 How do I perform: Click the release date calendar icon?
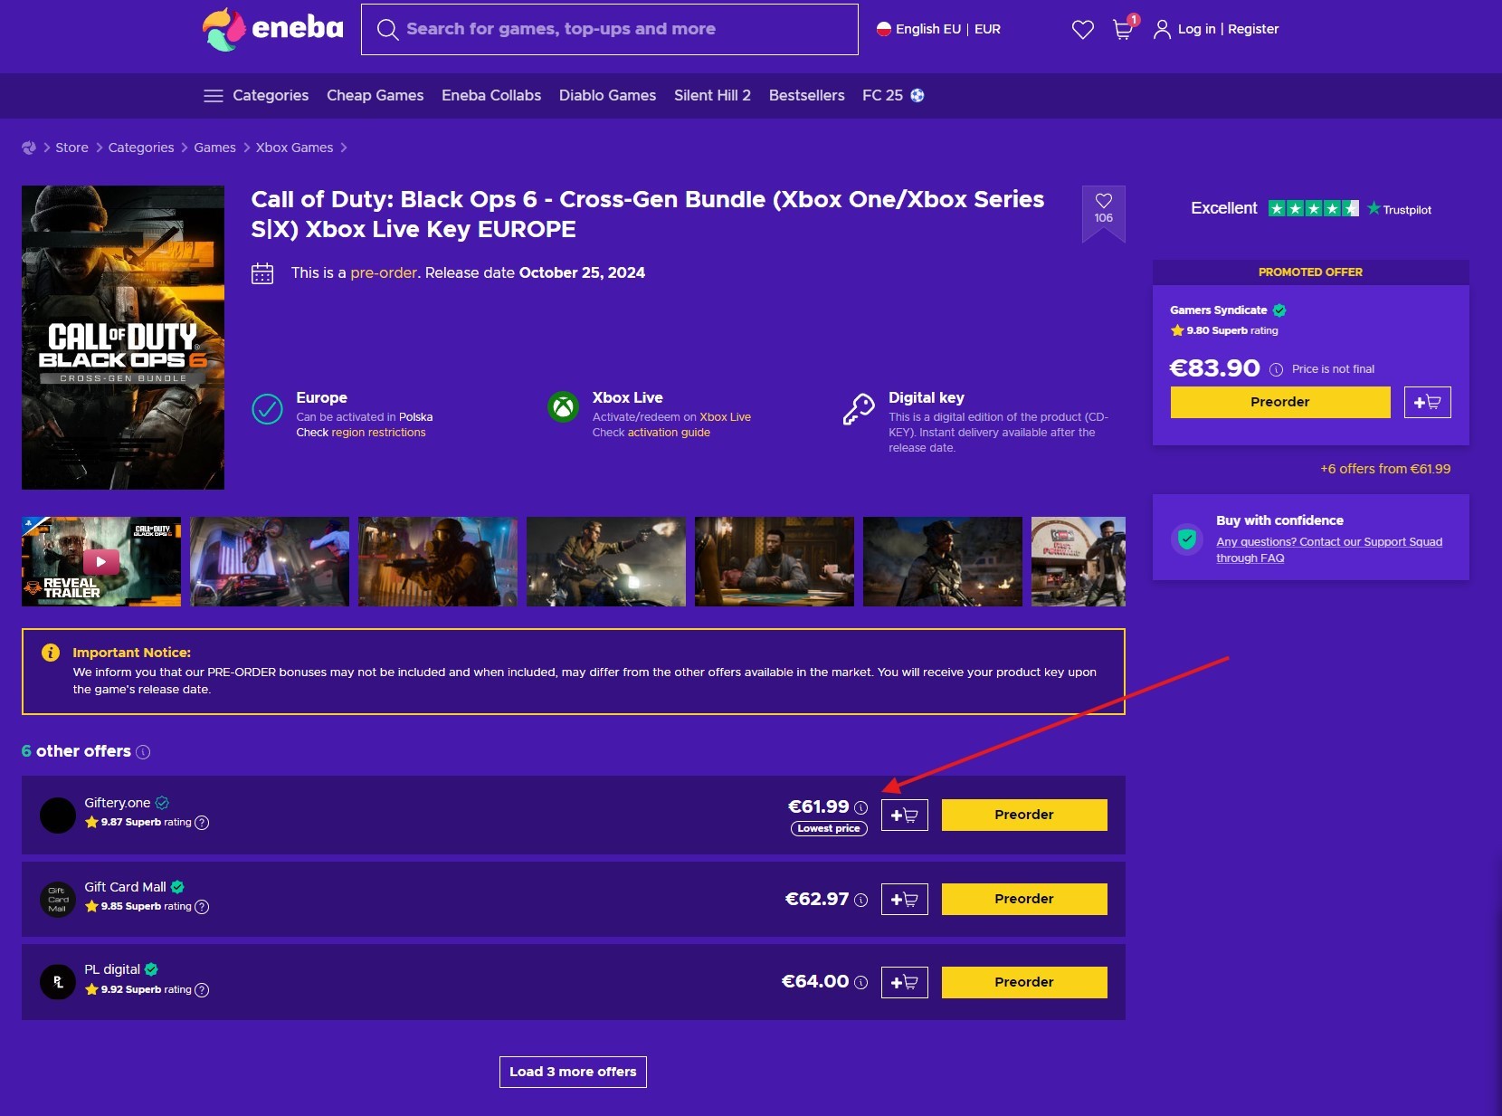point(262,273)
